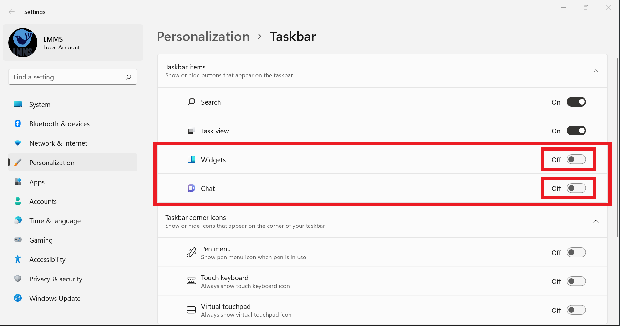Open Network & internet settings

point(58,143)
